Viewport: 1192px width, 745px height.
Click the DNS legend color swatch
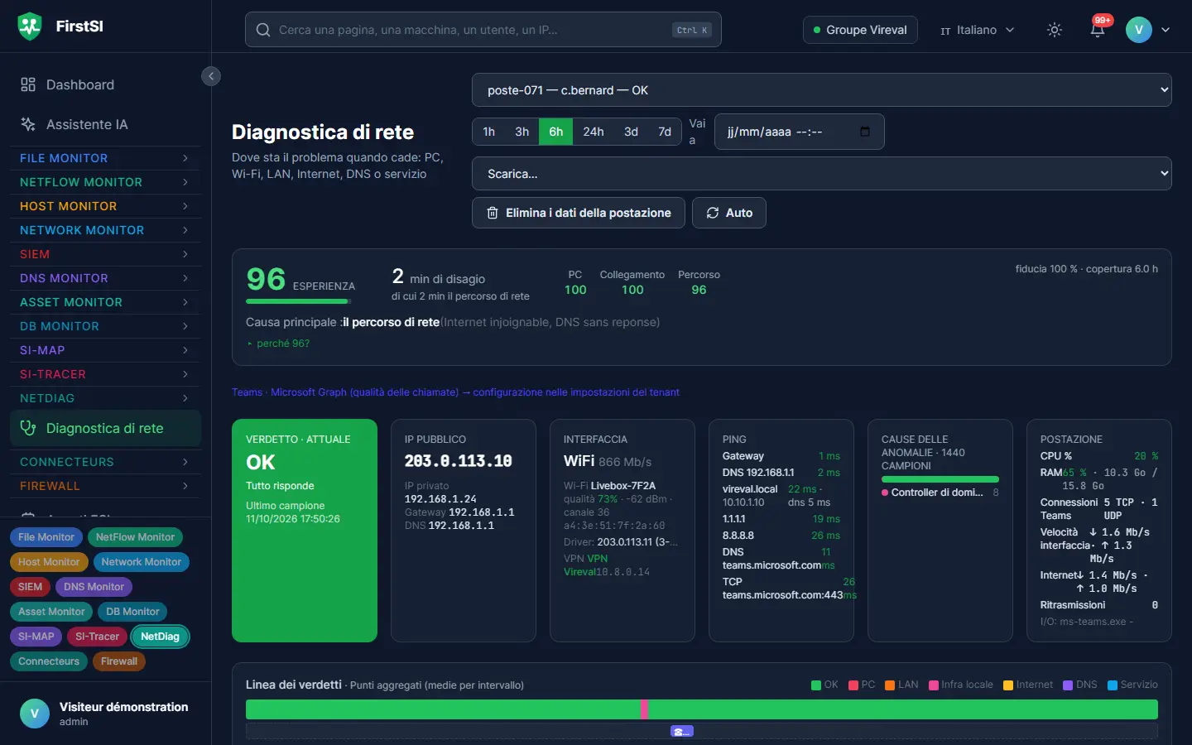(x=1068, y=685)
